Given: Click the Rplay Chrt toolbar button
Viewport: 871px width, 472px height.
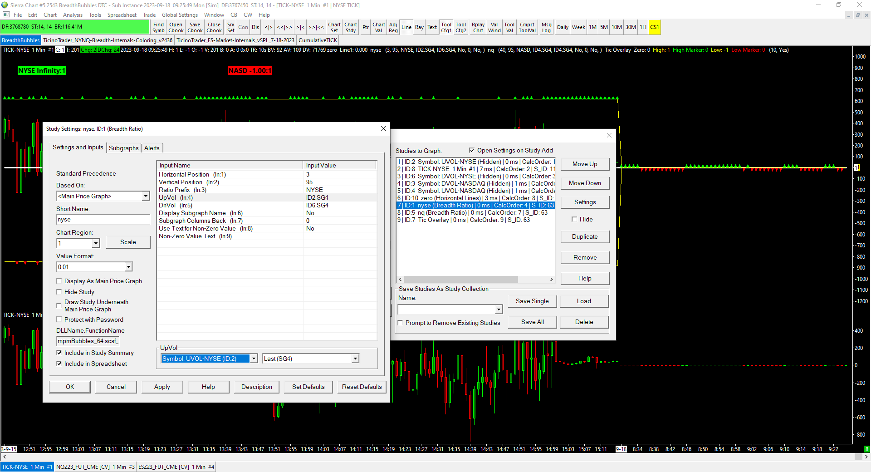Looking at the screenshot, I should (x=478, y=27).
